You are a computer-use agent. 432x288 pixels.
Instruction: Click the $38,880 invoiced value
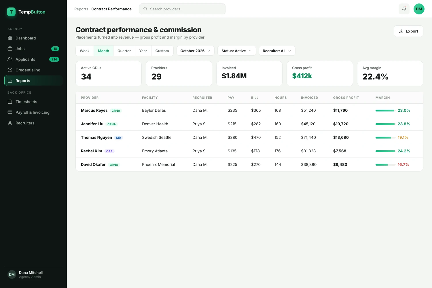(x=309, y=164)
